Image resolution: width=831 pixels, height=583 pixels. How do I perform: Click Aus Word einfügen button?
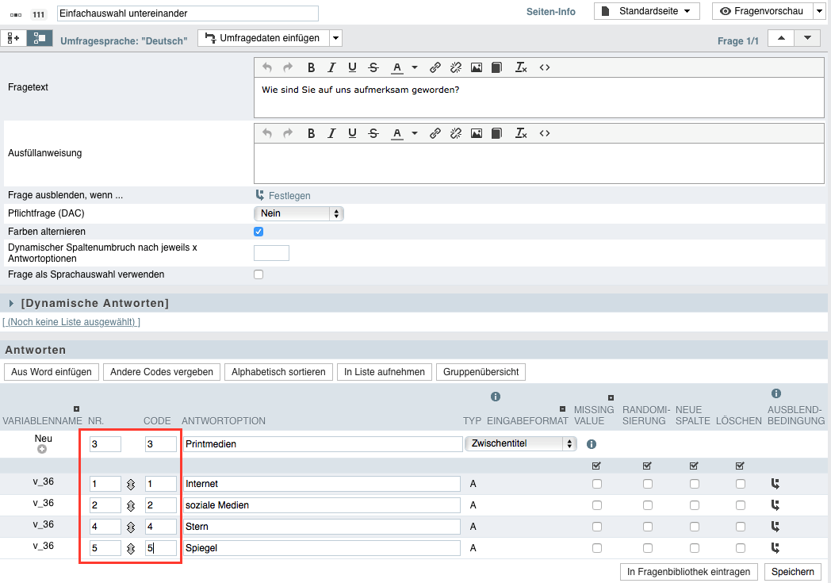52,372
